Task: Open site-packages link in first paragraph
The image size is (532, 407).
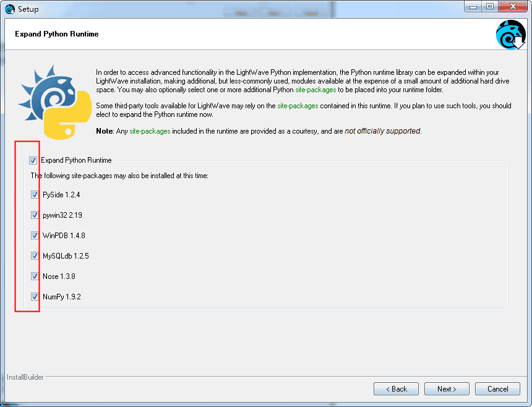Action: [315, 90]
